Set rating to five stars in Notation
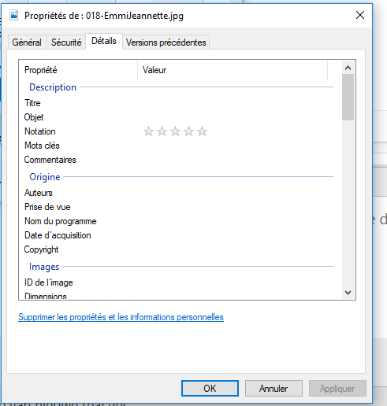 [202, 131]
